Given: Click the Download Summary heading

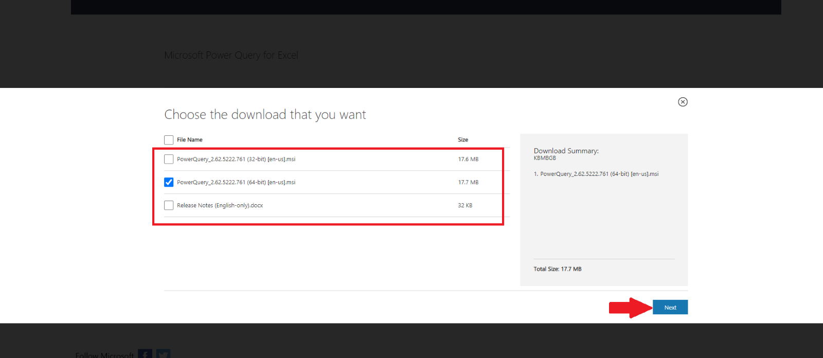Looking at the screenshot, I should click(x=566, y=151).
